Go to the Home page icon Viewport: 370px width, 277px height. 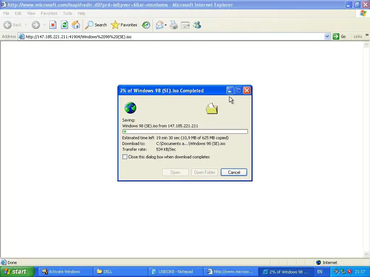[76, 25]
